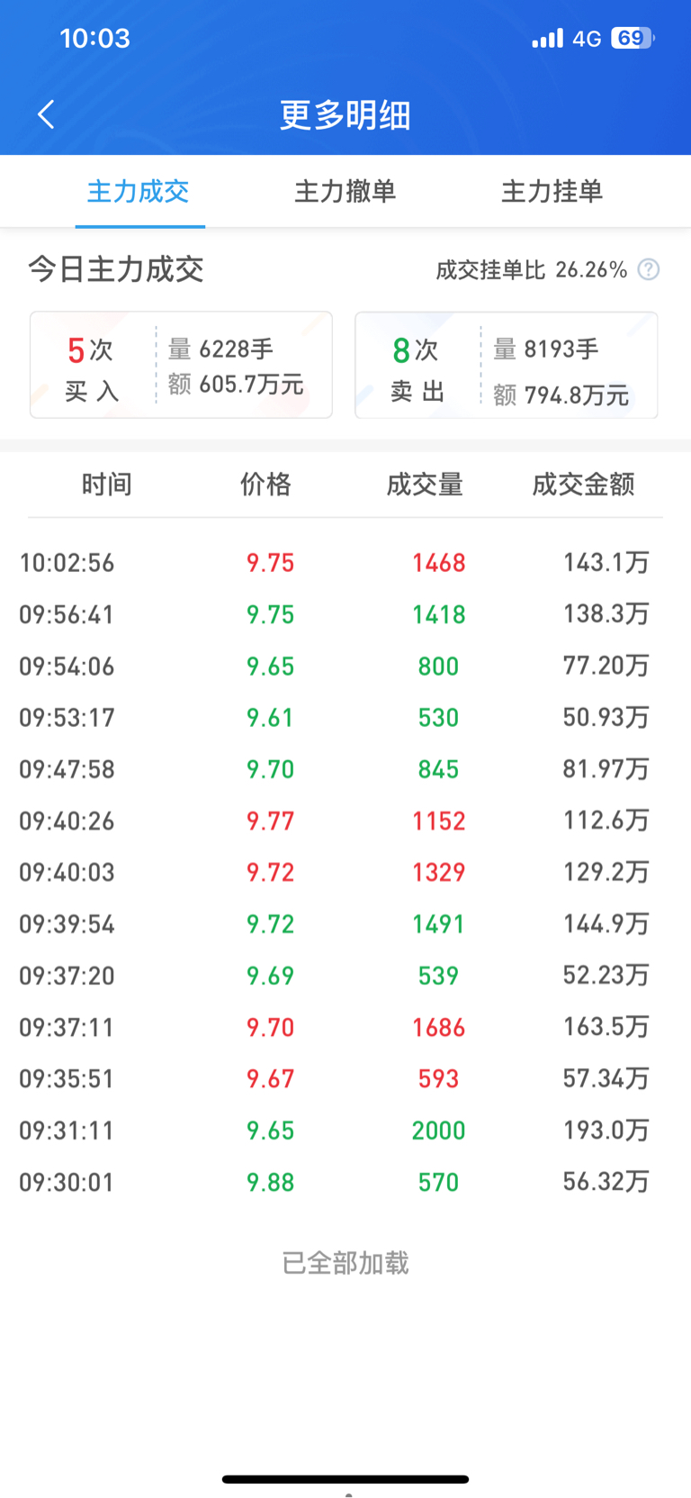The width and height of the screenshot is (691, 1498).
Task: Tap the amount 57.34万
Action: [x=606, y=1079]
